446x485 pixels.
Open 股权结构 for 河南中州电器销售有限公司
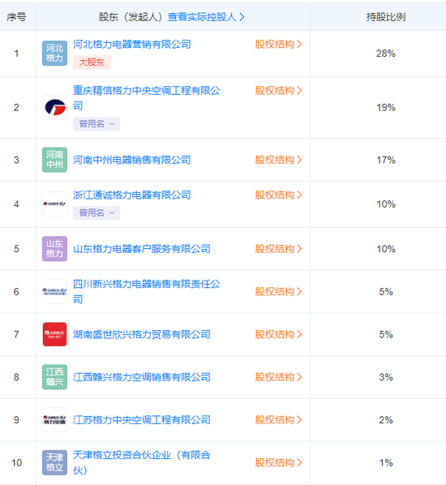coord(278,160)
